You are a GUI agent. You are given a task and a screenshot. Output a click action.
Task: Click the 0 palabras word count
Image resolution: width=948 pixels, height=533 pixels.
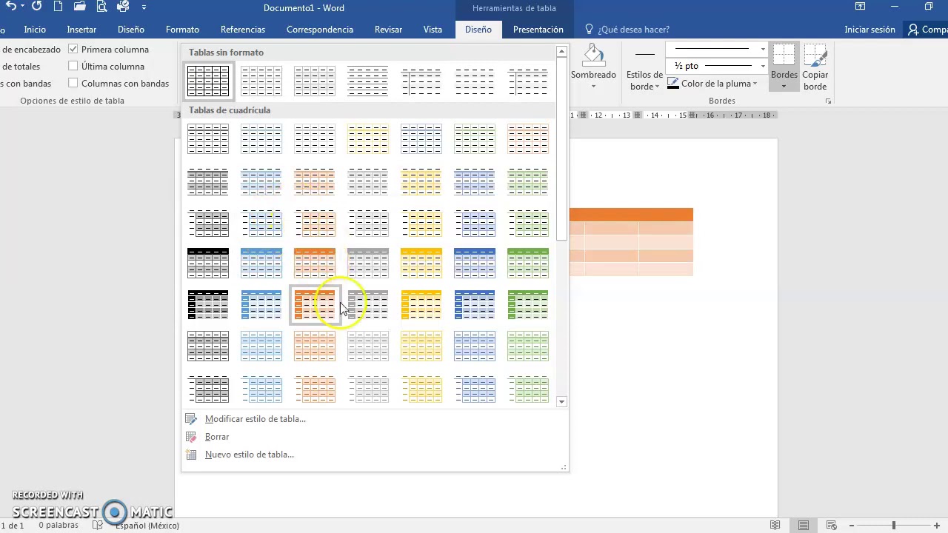click(x=59, y=526)
